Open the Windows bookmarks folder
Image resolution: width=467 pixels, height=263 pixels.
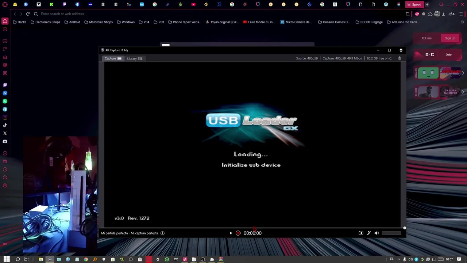click(126, 22)
